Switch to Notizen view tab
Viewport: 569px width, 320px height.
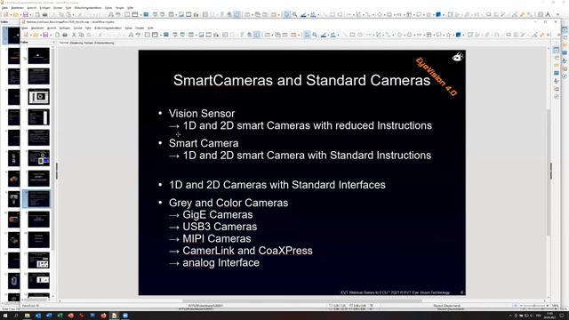[x=89, y=43]
